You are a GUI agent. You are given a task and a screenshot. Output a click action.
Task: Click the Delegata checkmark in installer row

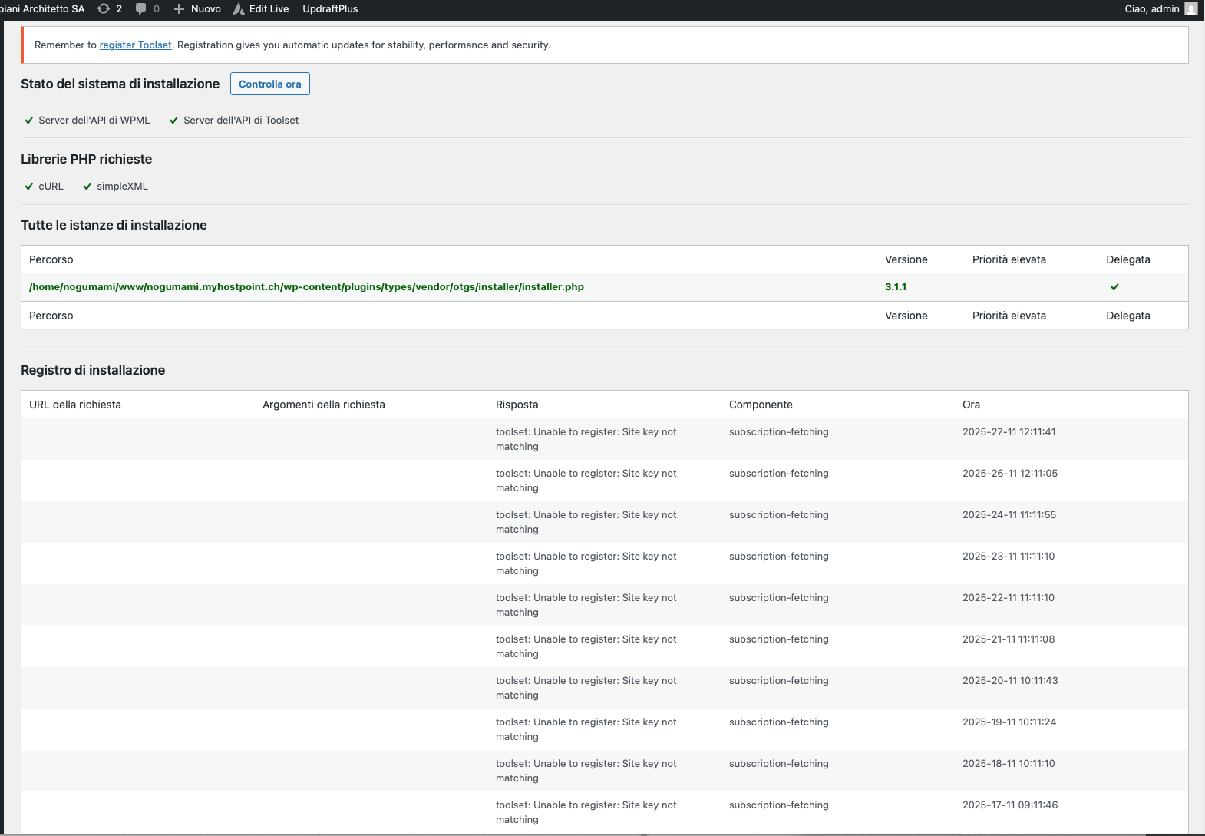point(1114,287)
